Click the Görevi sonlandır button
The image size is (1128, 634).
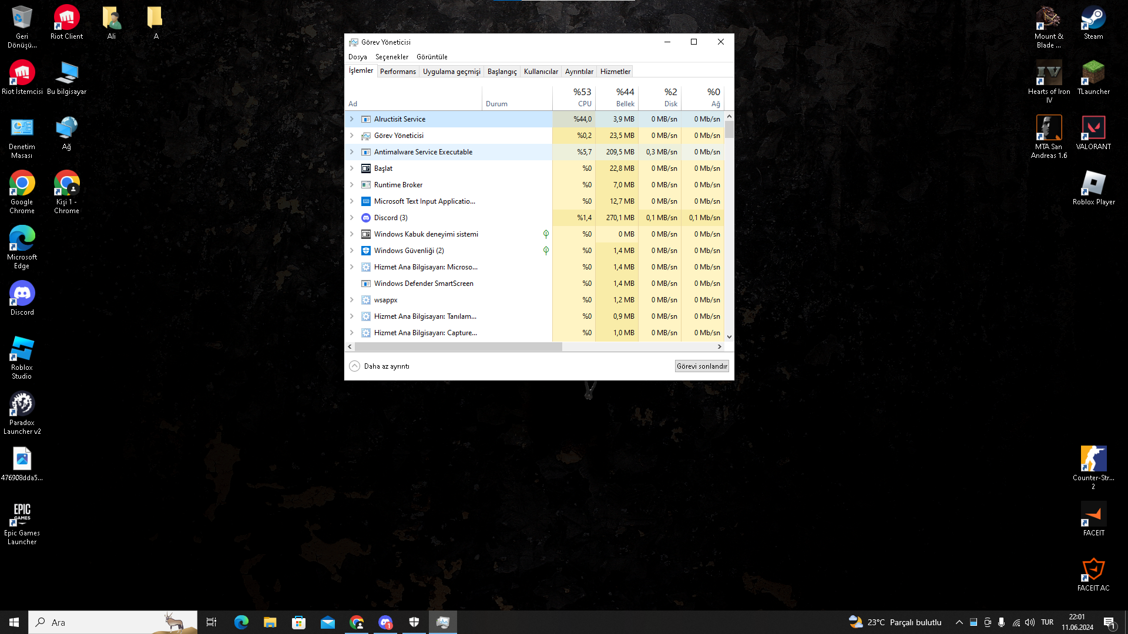coord(701,366)
